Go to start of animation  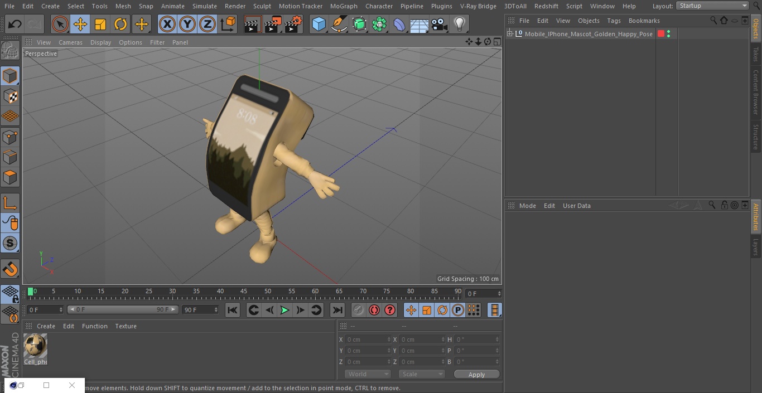tap(233, 310)
